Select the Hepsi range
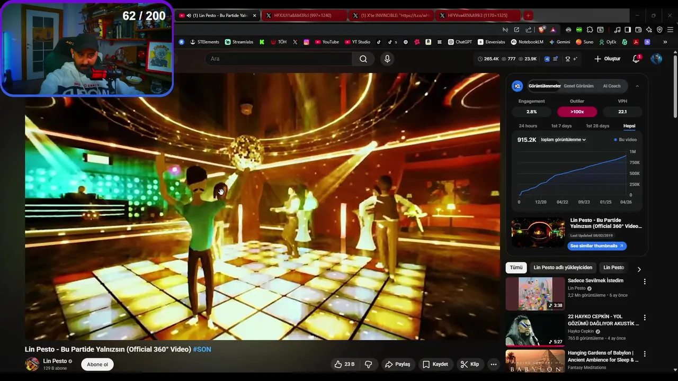 point(629,126)
